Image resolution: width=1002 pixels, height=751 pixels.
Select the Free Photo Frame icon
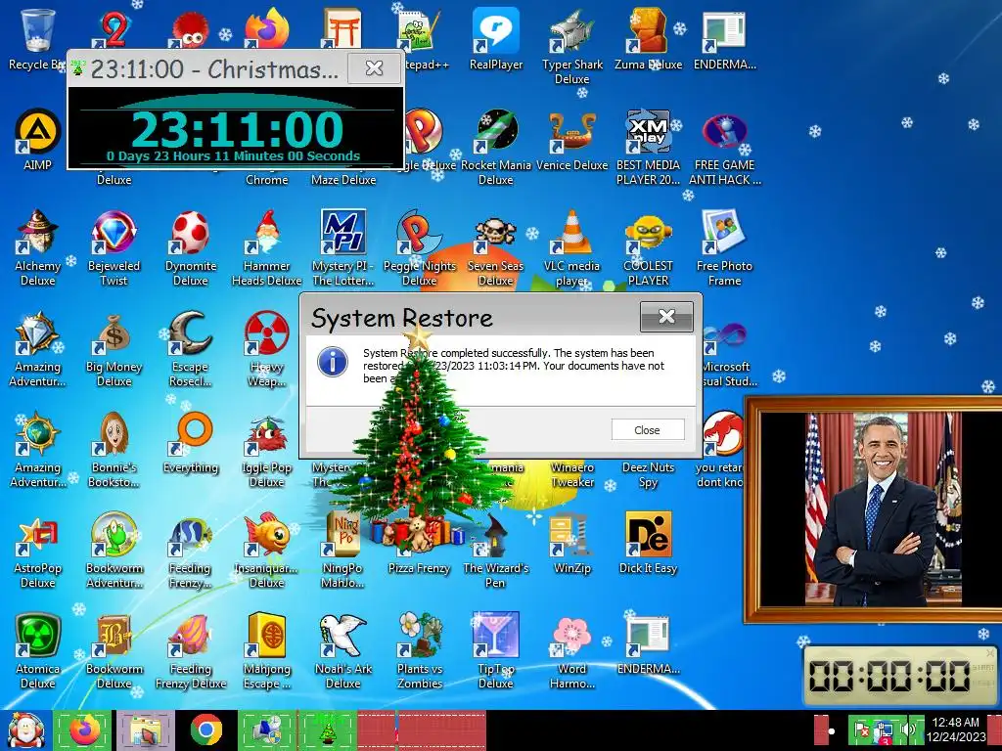pos(725,247)
